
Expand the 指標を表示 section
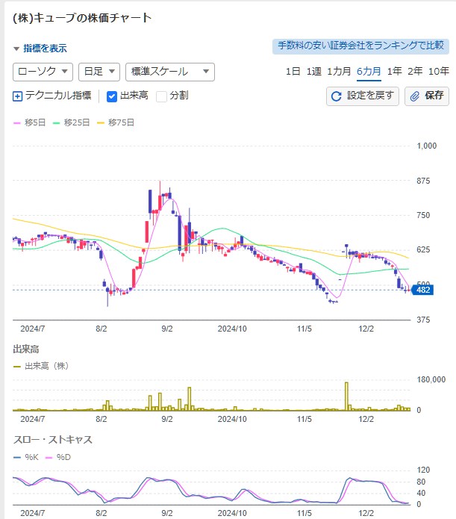pos(40,49)
